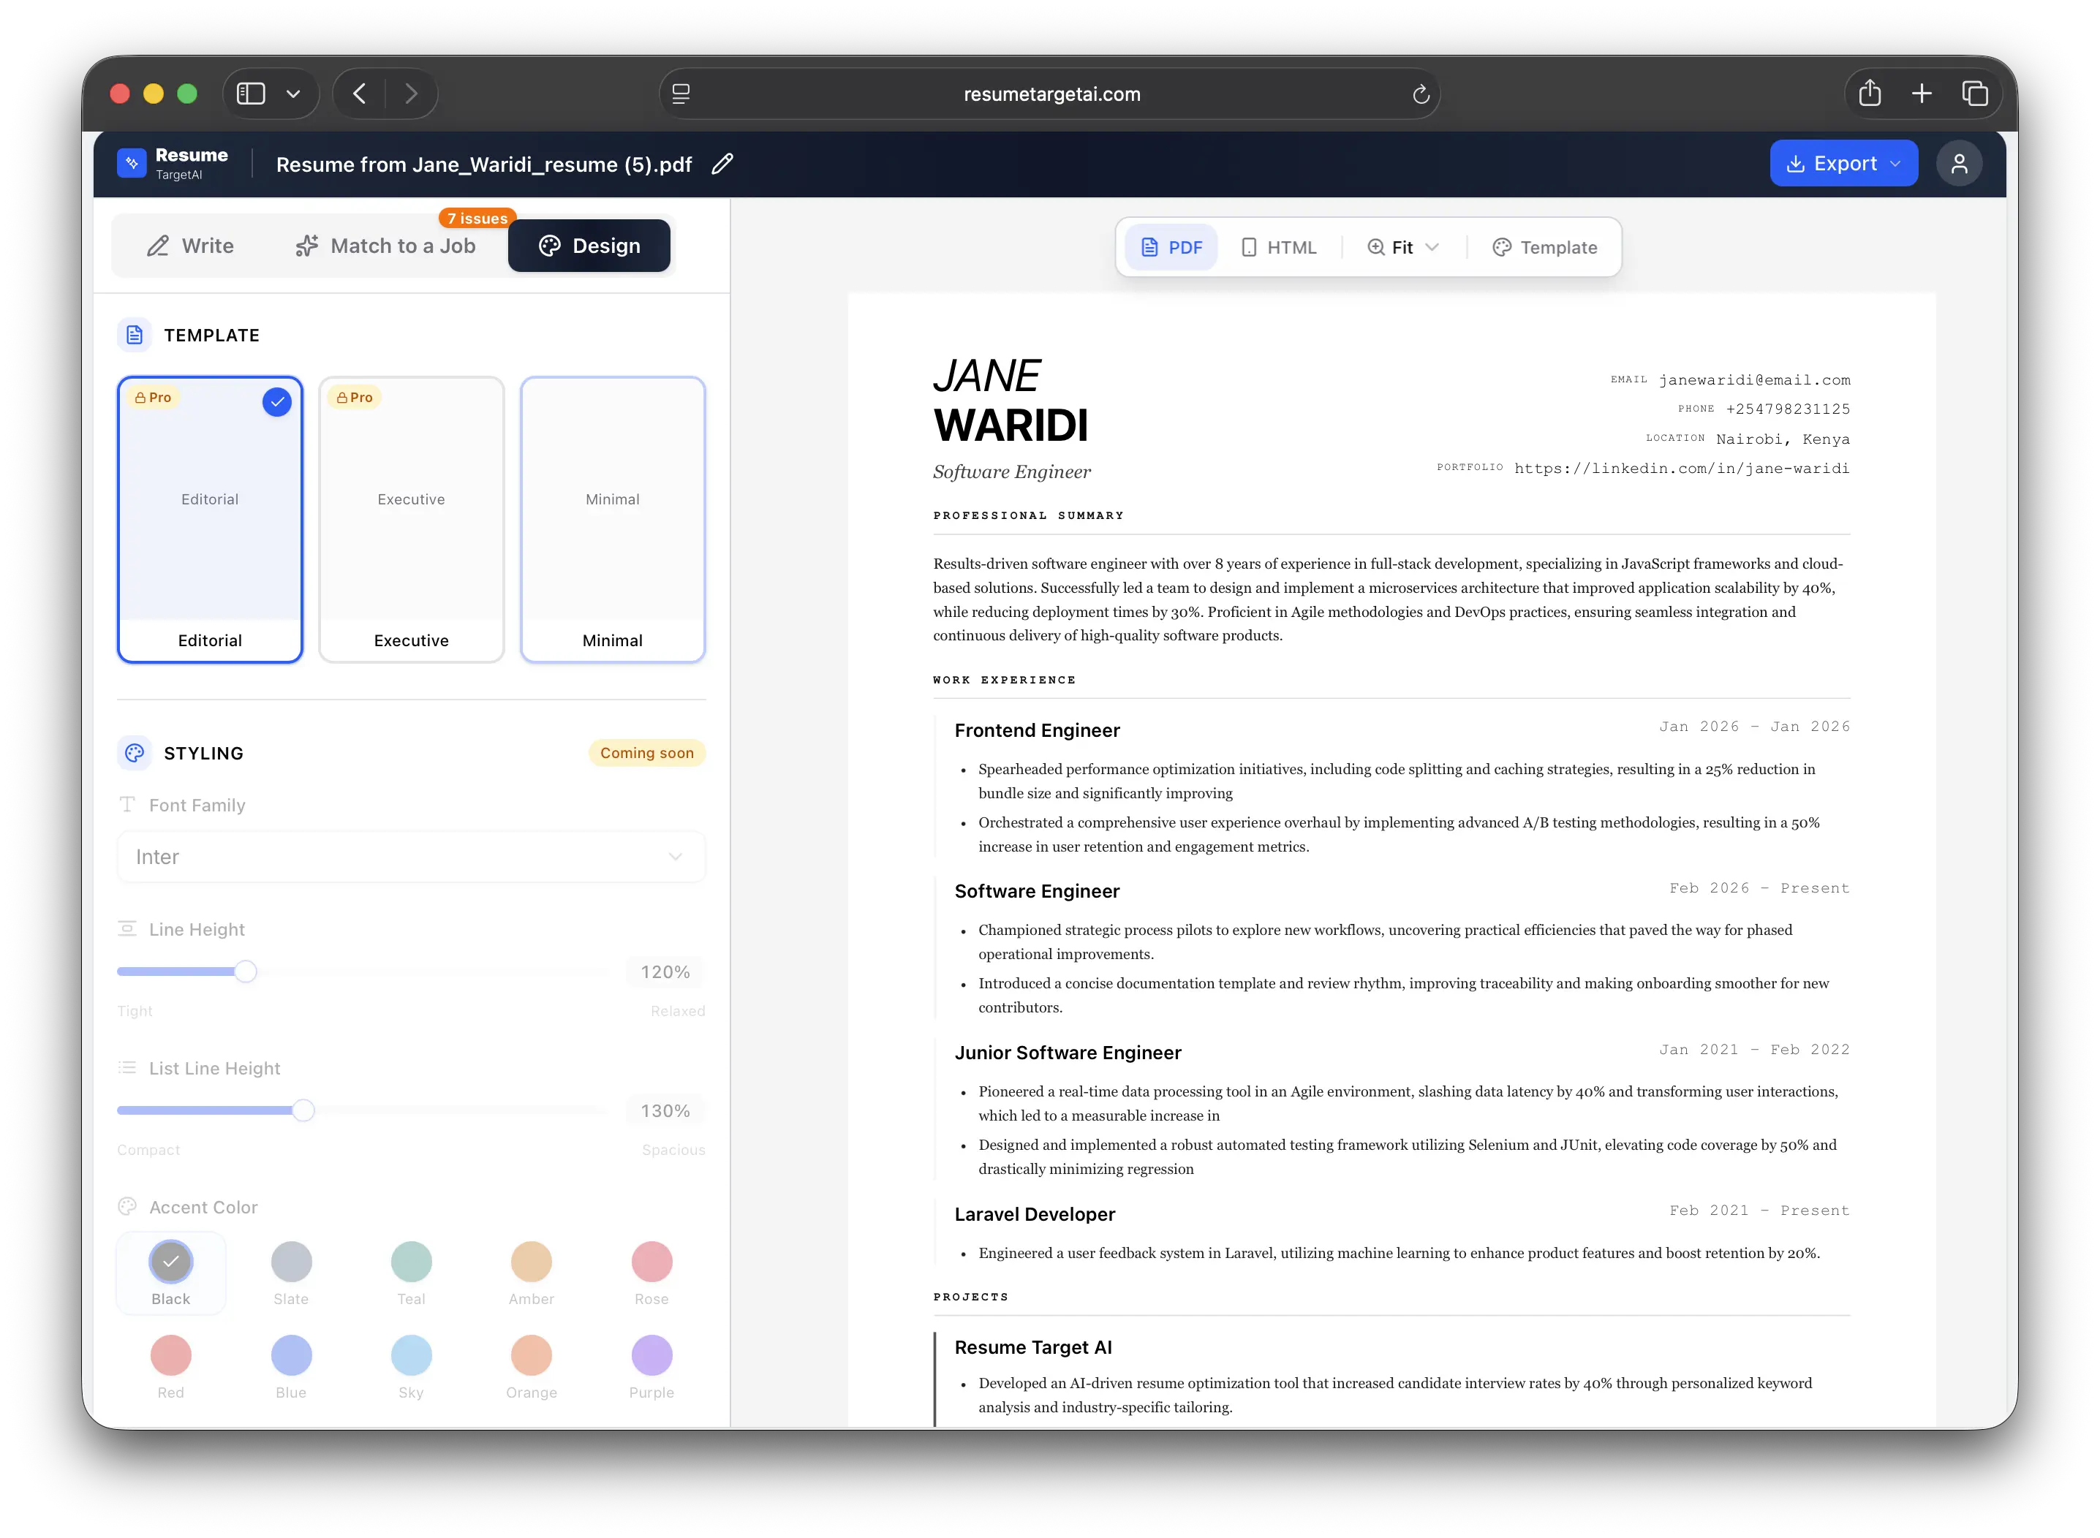The height and width of the screenshot is (1538, 2100).
Task: Switch the preview back to PDF mode
Action: pos(1171,247)
